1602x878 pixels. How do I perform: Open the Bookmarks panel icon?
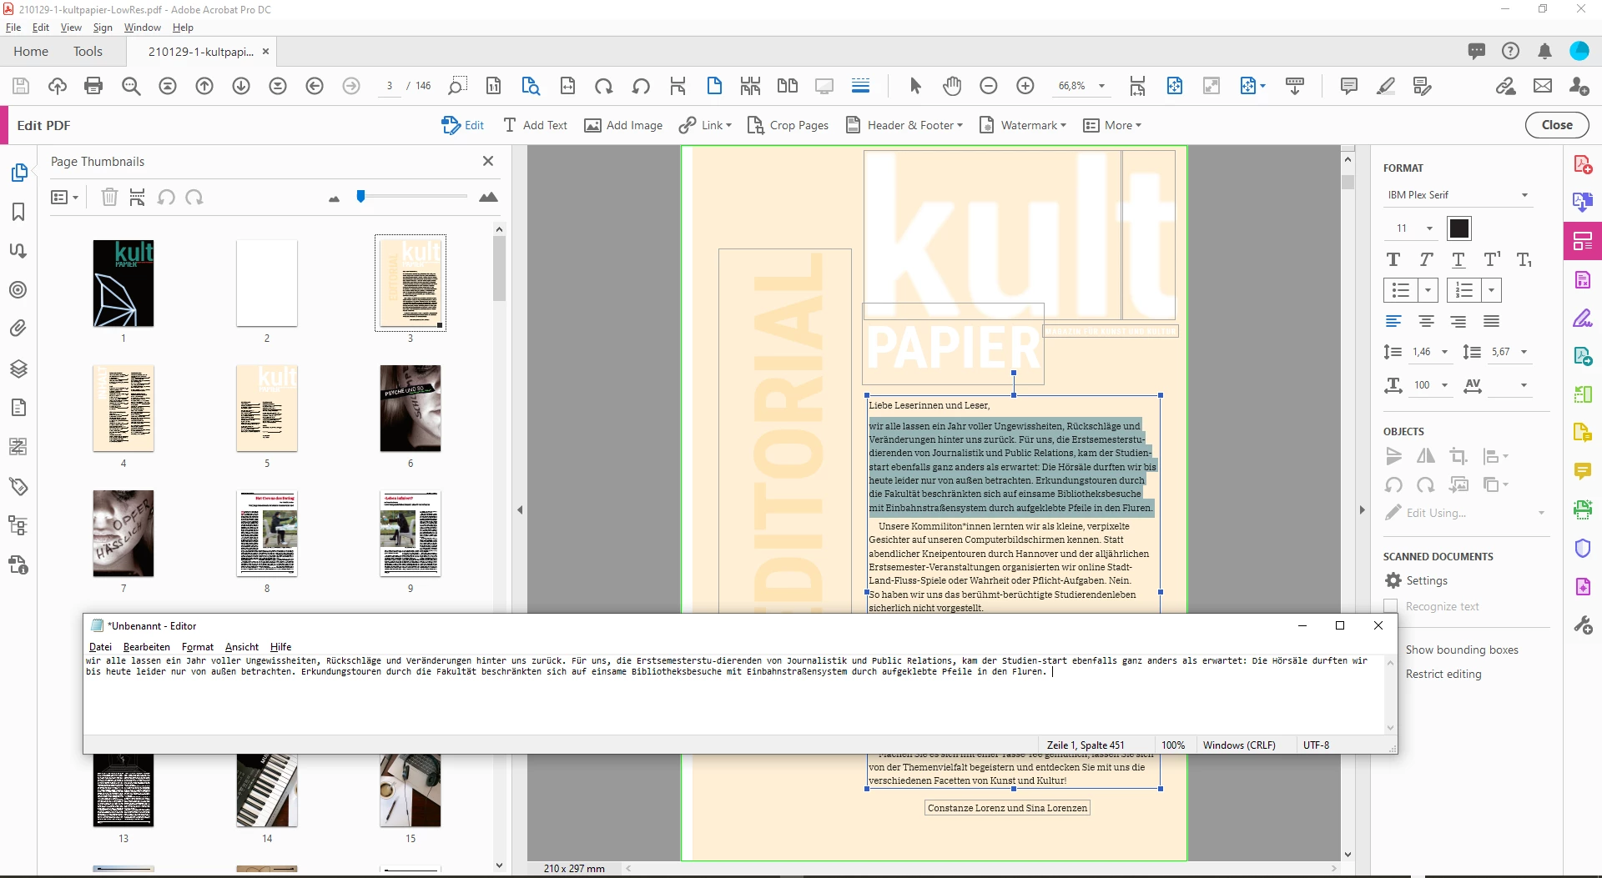(18, 212)
